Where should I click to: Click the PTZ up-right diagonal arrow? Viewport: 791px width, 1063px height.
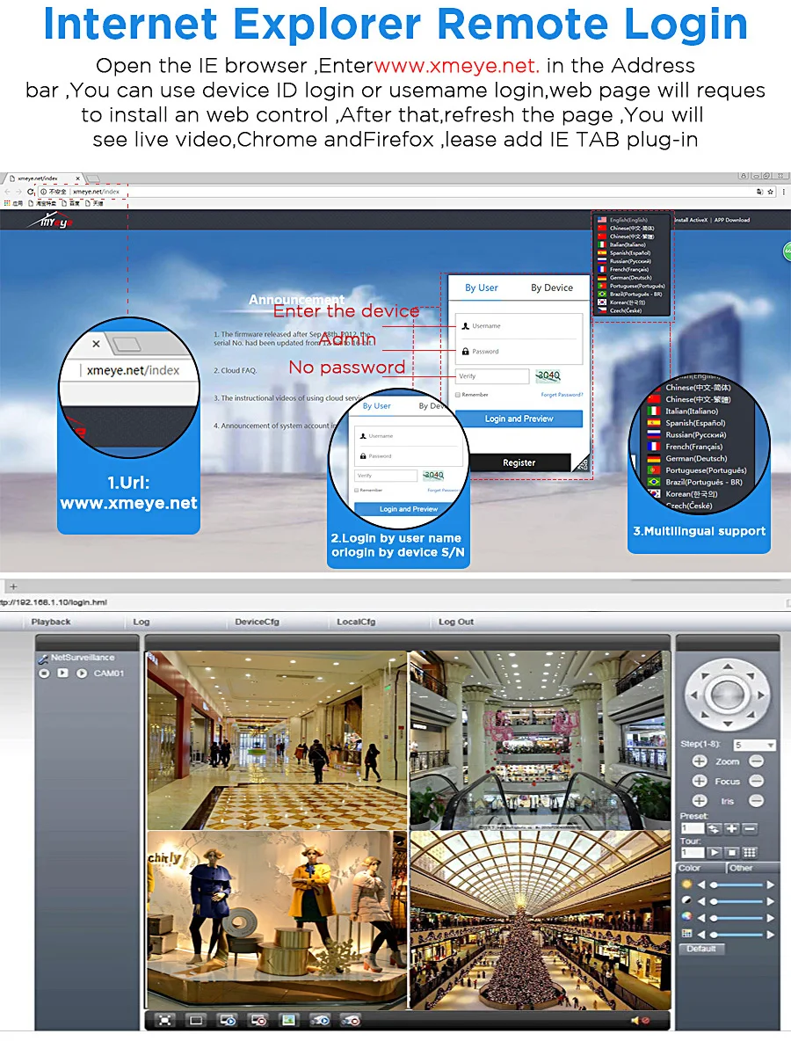point(749,677)
